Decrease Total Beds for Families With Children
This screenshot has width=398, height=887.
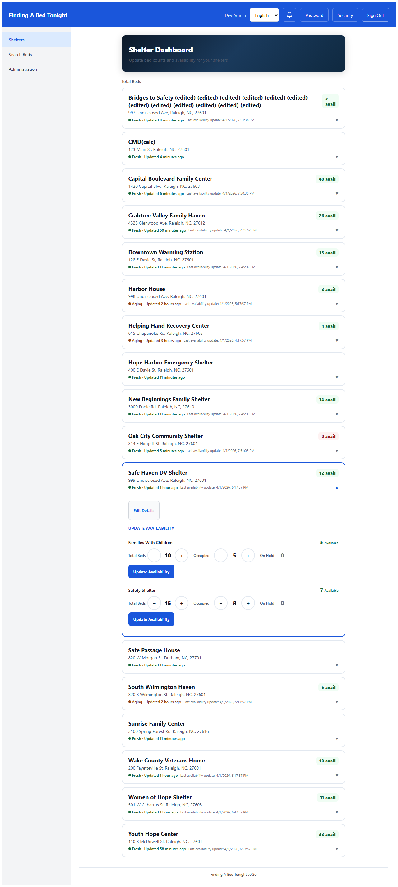pyautogui.click(x=154, y=555)
